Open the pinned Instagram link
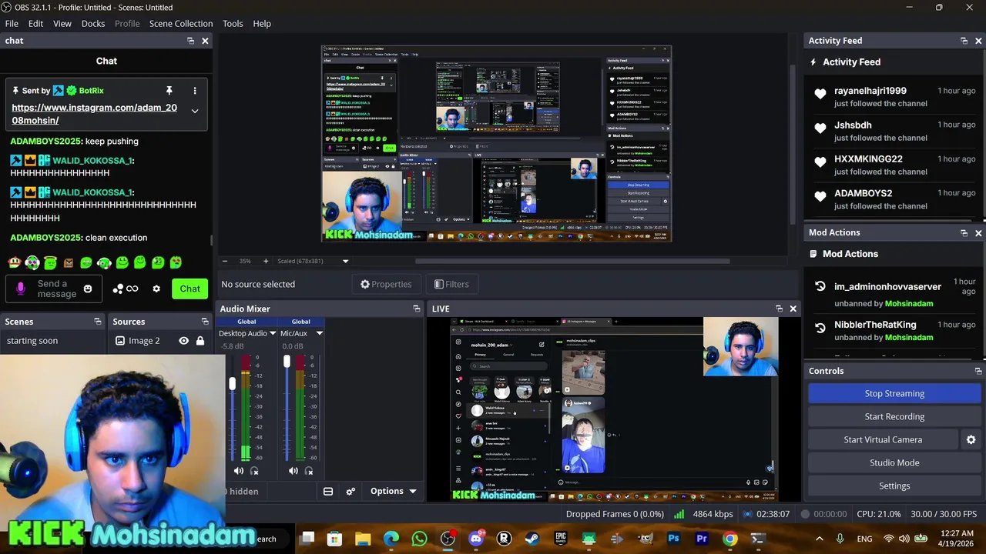986x554 pixels. coord(94,114)
